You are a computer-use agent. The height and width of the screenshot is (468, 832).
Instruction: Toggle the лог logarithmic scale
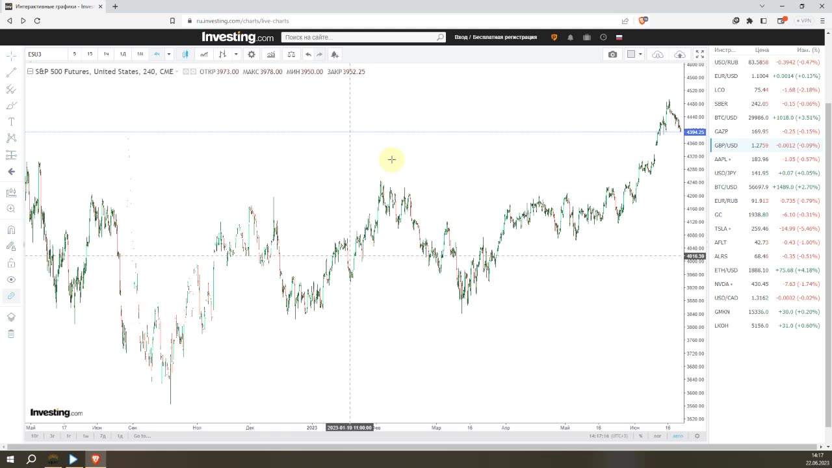coord(657,436)
